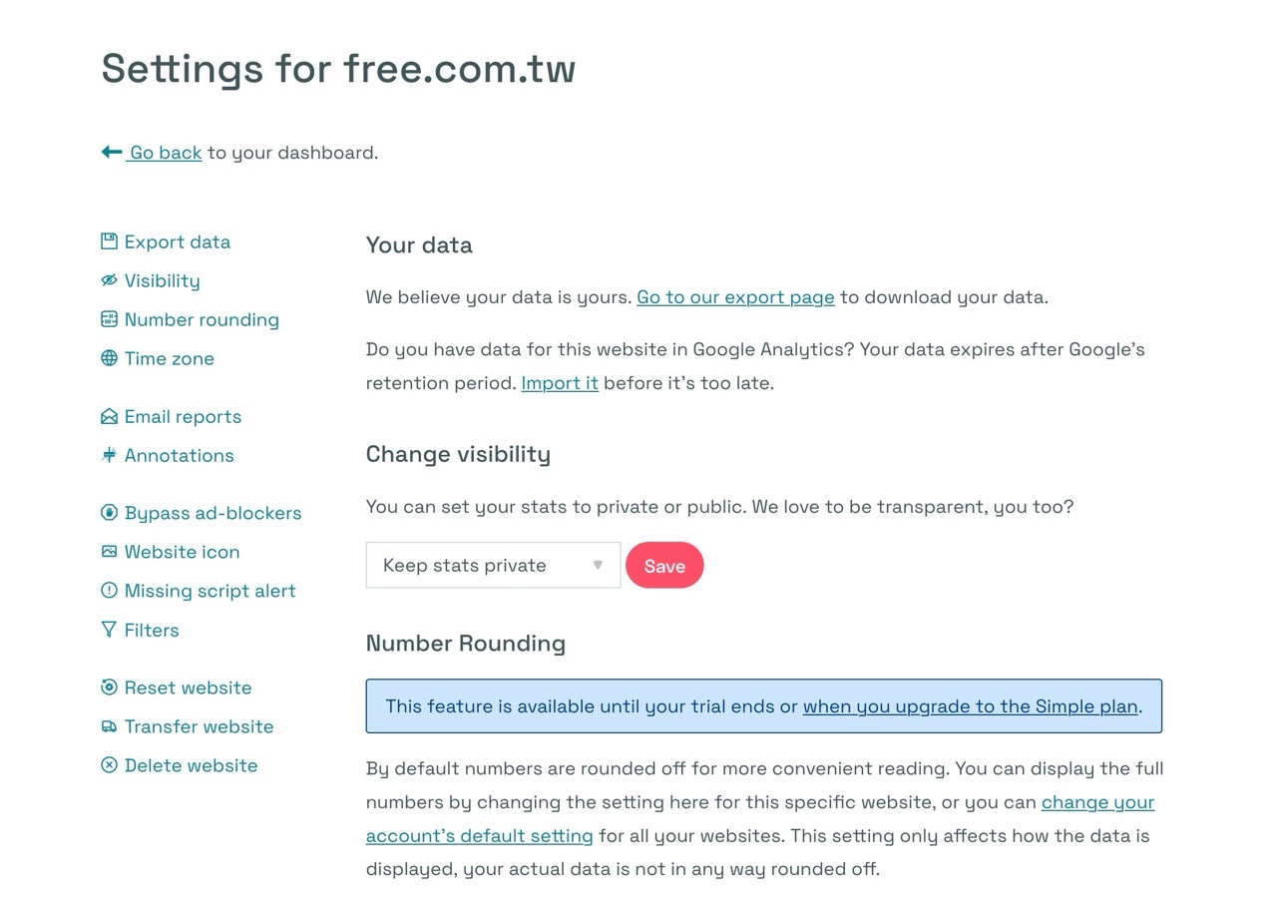The height and width of the screenshot is (906, 1277).
Task: Click the Import it link
Action: [560, 383]
